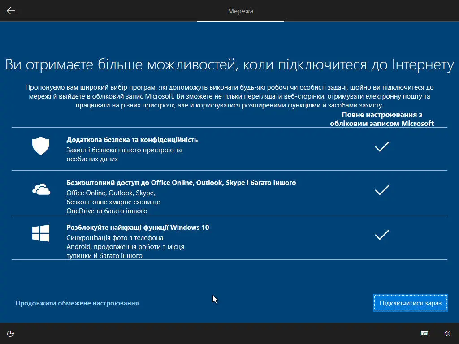
Task: Toggle the checkmark for Office Online access
Action: [x=382, y=190]
